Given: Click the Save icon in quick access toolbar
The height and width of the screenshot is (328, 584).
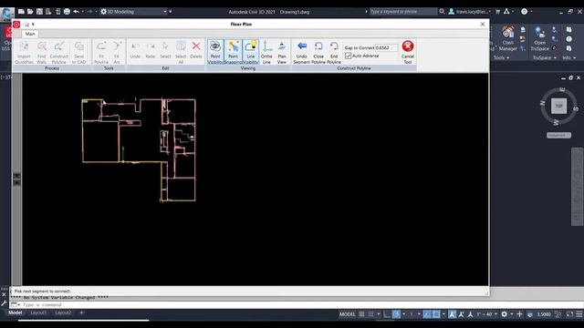Looking at the screenshot, I should [39, 12].
